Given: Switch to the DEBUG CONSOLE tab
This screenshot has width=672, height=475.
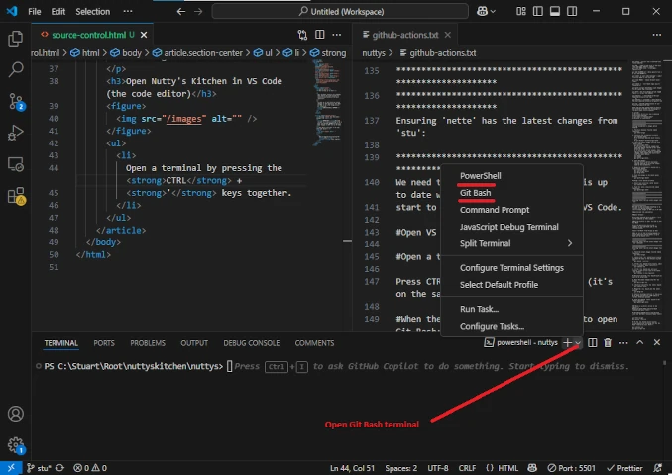Looking at the screenshot, I should click(251, 343).
